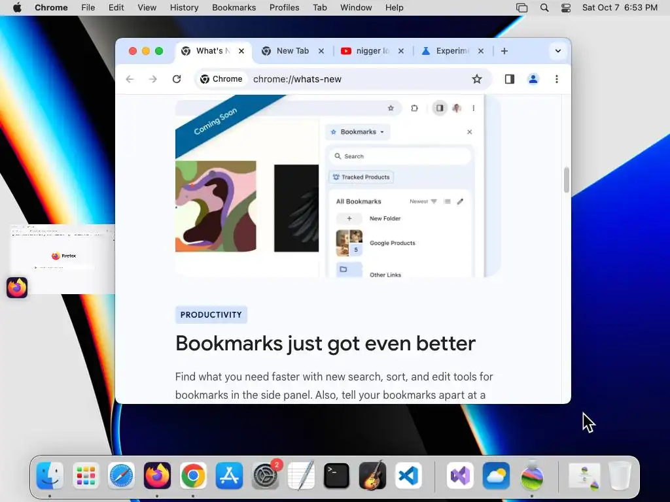This screenshot has width=670, height=502.
Task: Open Finder from the Dock
Action: [50, 476]
